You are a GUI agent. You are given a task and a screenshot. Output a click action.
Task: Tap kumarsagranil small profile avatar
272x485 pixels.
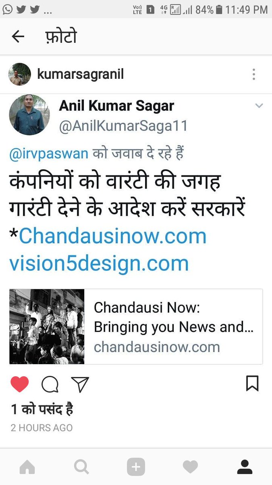click(x=20, y=74)
